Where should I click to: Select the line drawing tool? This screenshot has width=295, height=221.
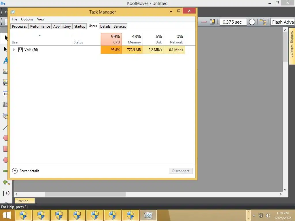pyautogui.click(x=5, y=127)
